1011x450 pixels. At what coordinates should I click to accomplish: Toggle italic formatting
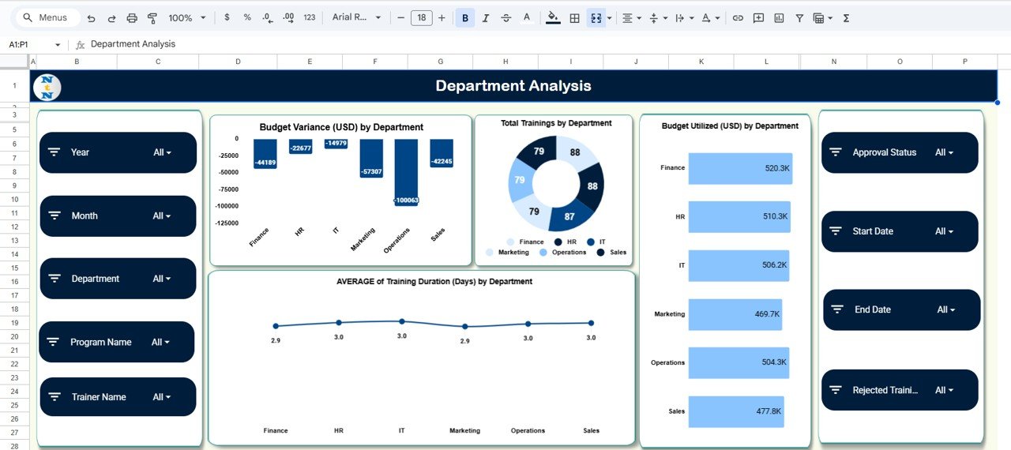[x=486, y=17]
